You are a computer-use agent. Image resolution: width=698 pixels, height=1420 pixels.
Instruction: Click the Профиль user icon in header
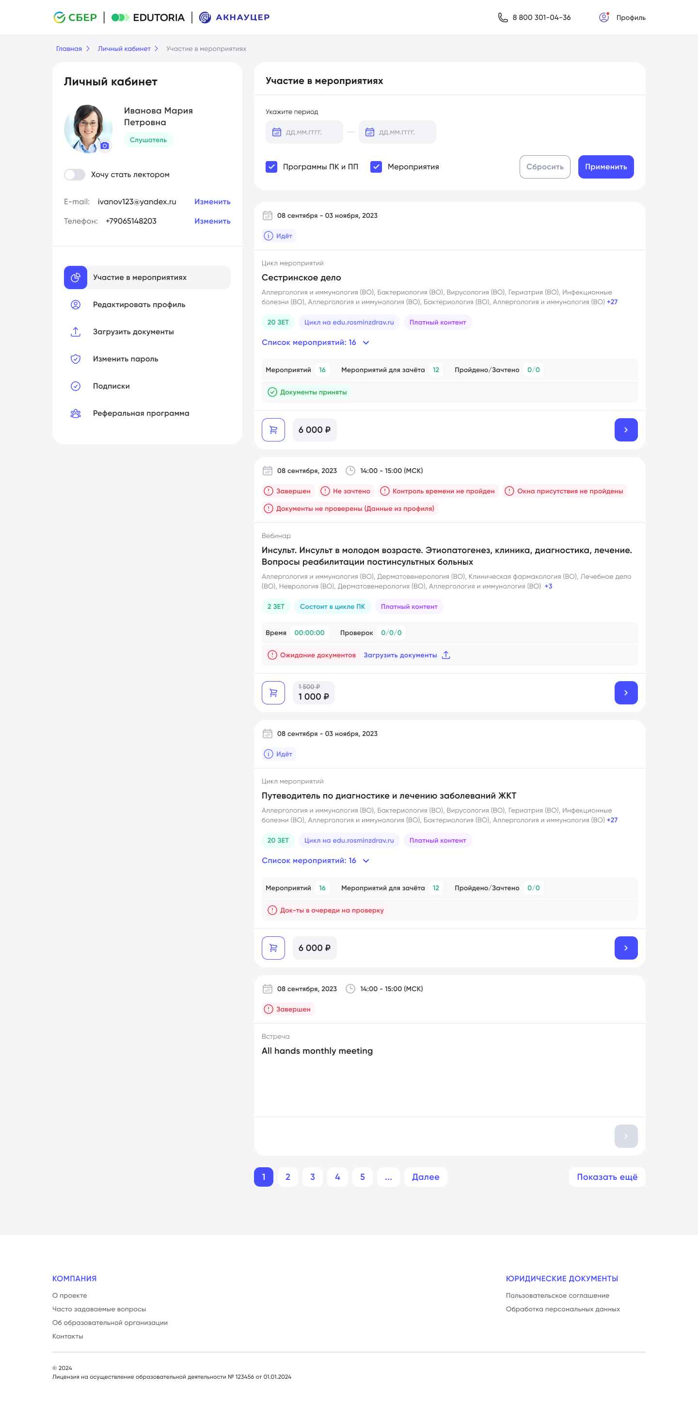604,17
